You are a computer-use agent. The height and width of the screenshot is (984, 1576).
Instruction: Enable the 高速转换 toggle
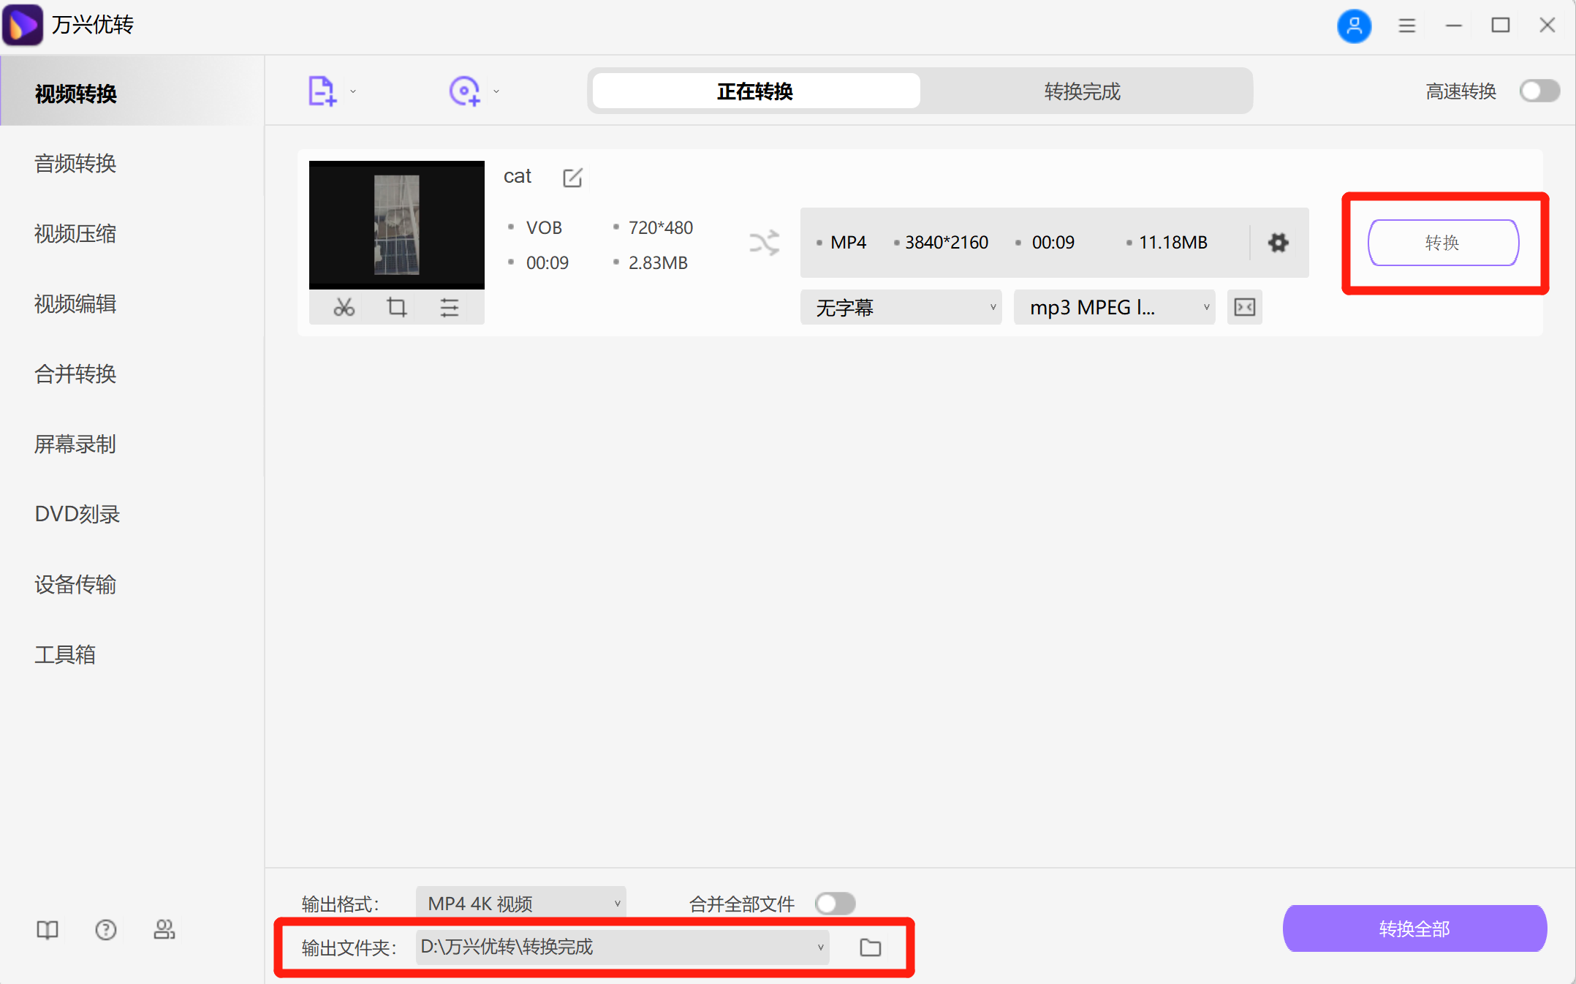click(1539, 91)
